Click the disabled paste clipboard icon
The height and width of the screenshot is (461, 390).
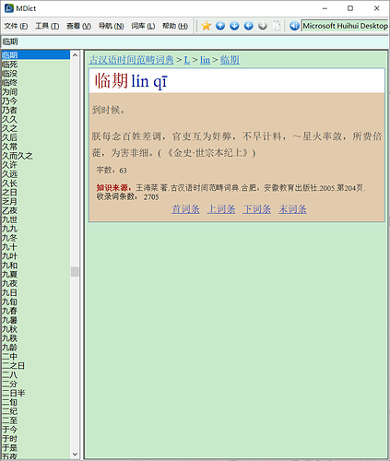click(277, 26)
